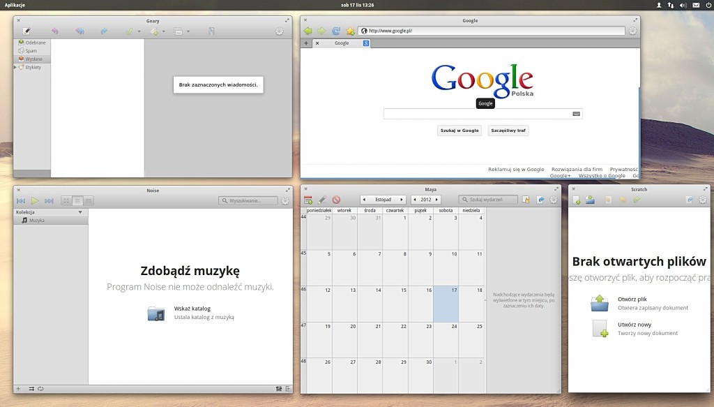Add a playlist with the plus in Noise
Screen dimensions: 714x407
[18, 389]
